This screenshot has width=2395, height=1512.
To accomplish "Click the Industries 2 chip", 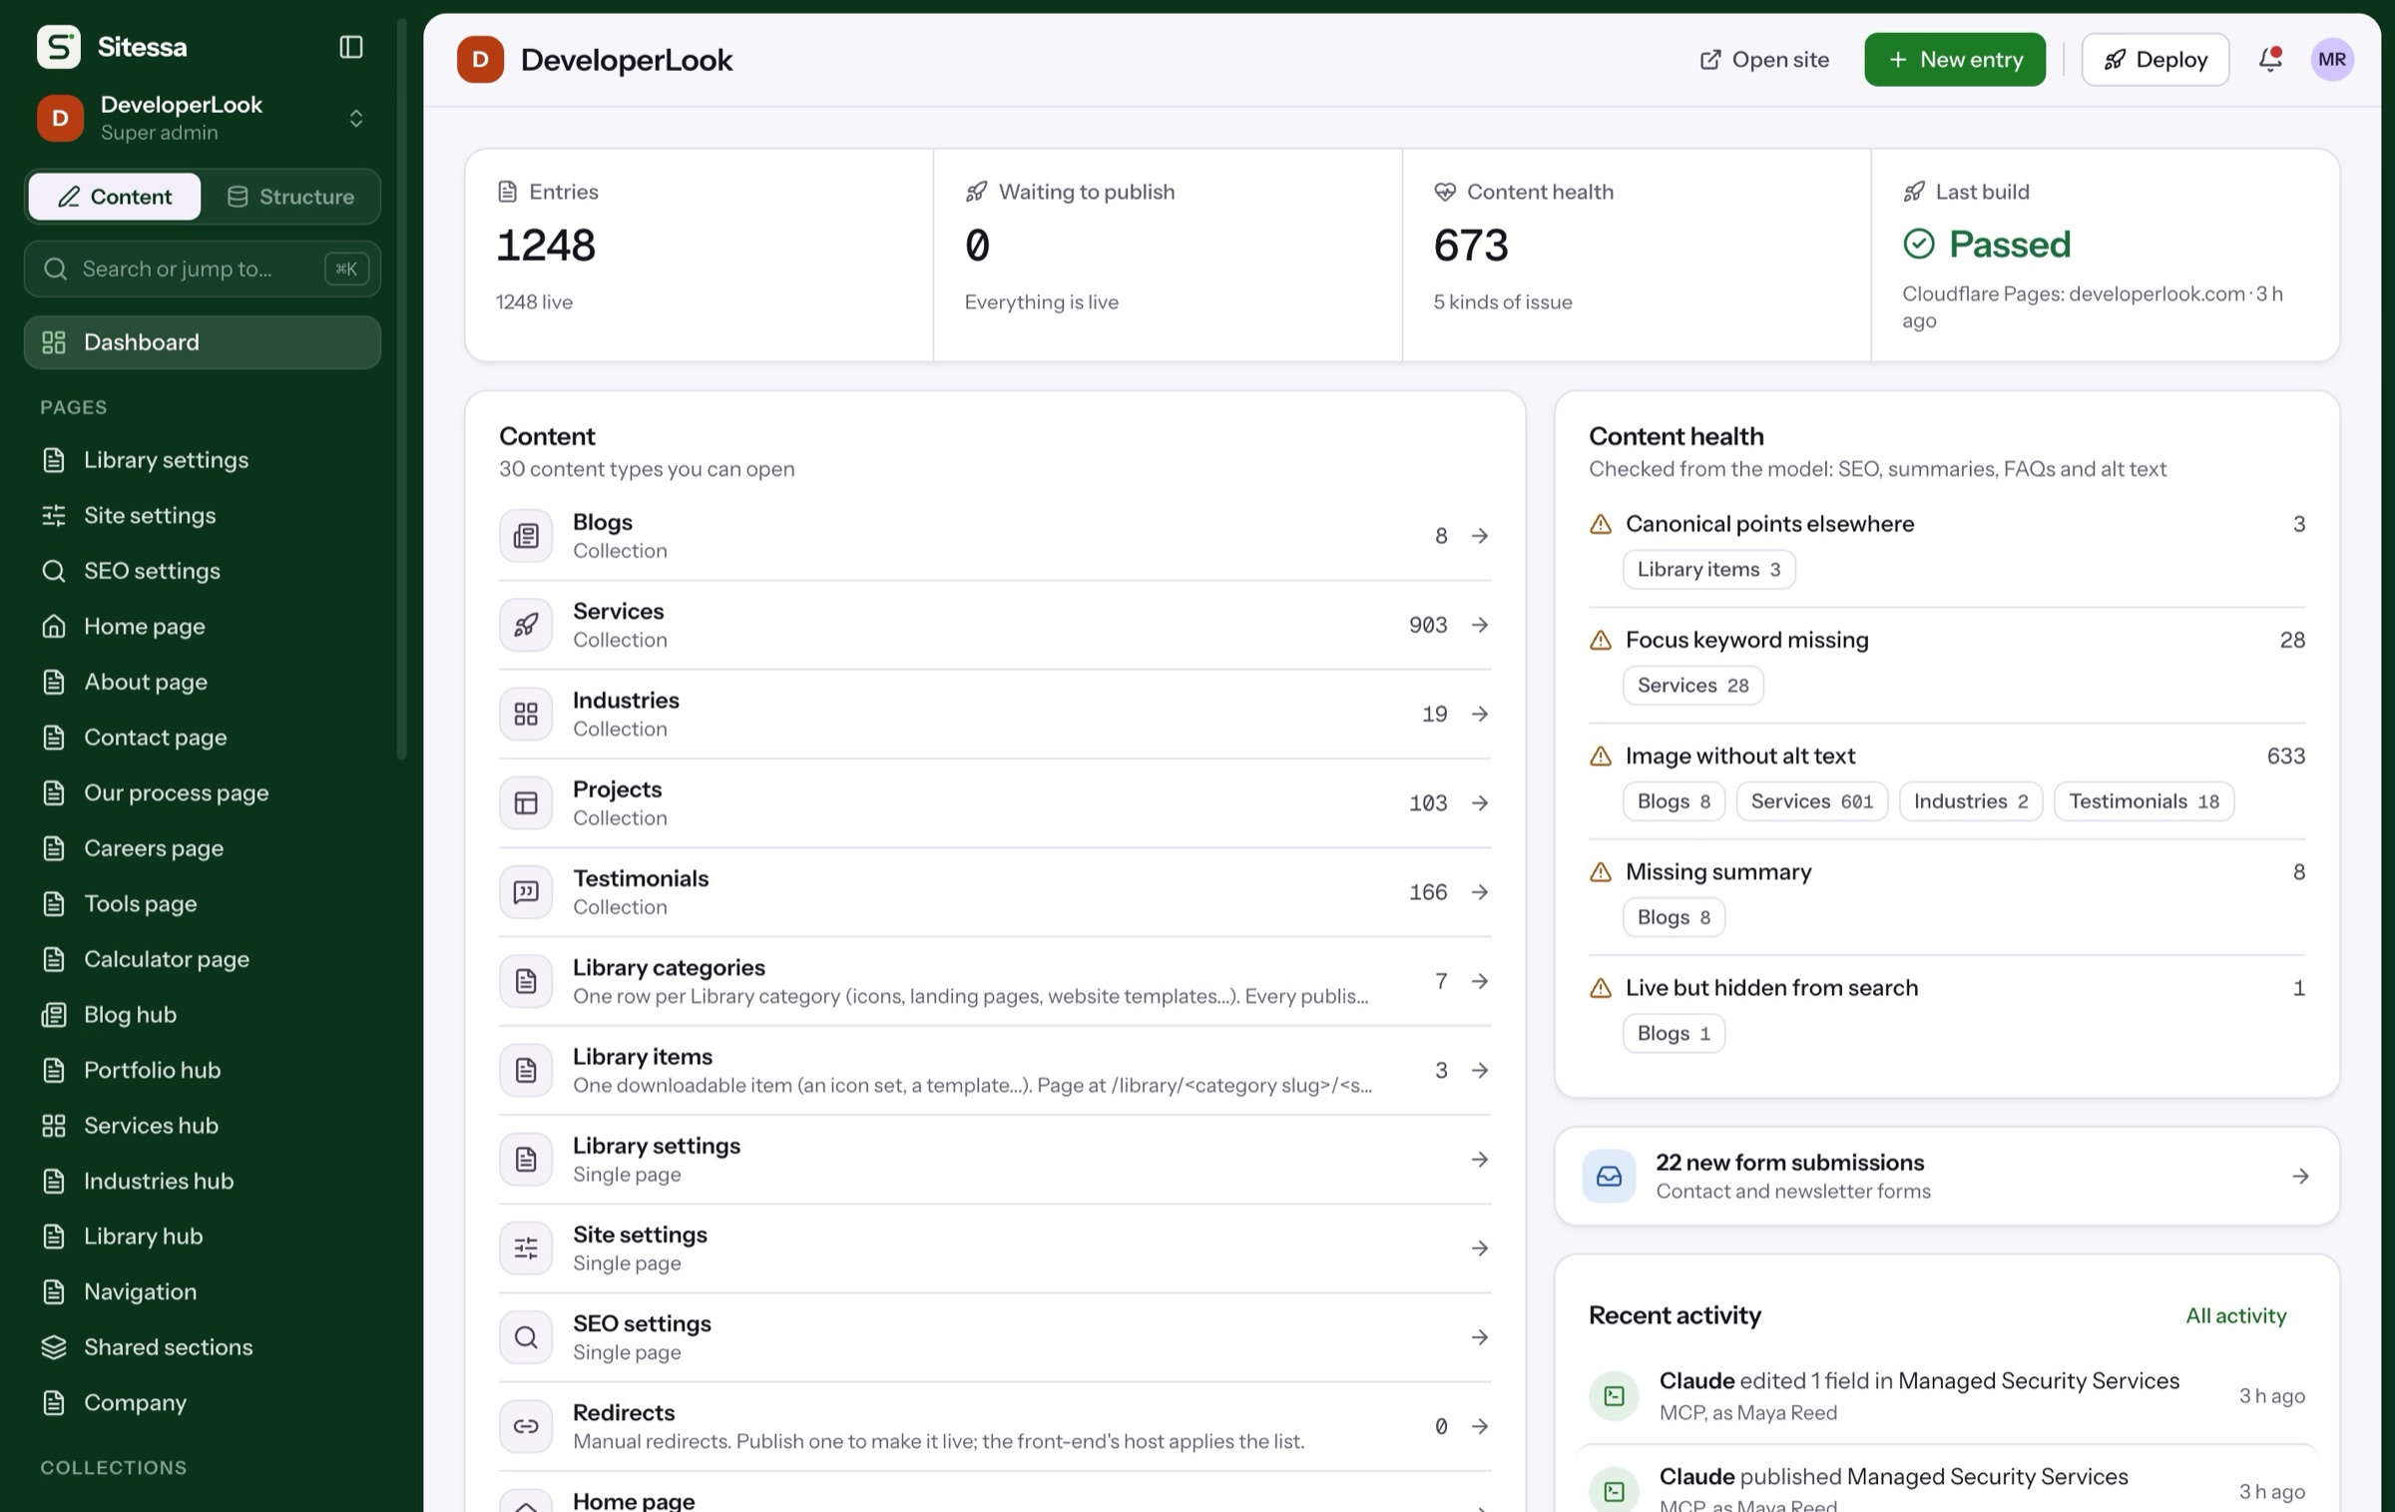I will [x=1970, y=801].
